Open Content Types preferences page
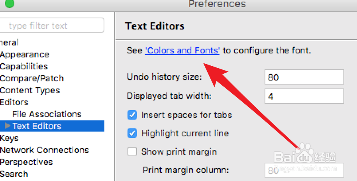357x181 pixels. coord(30,90)
